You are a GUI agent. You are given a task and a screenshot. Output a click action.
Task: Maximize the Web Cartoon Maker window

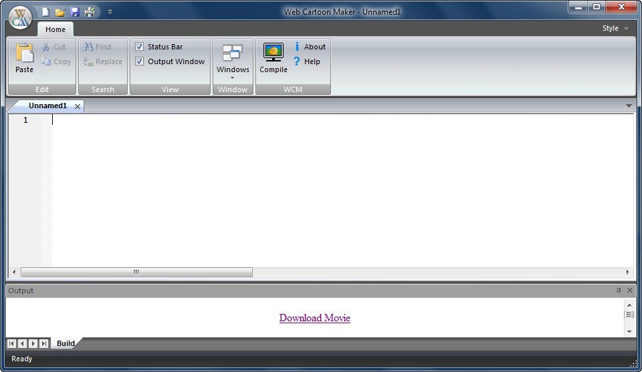pos(597,7)
